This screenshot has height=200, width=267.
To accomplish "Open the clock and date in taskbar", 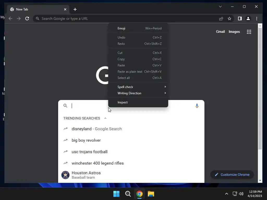I will click(255, 194).
